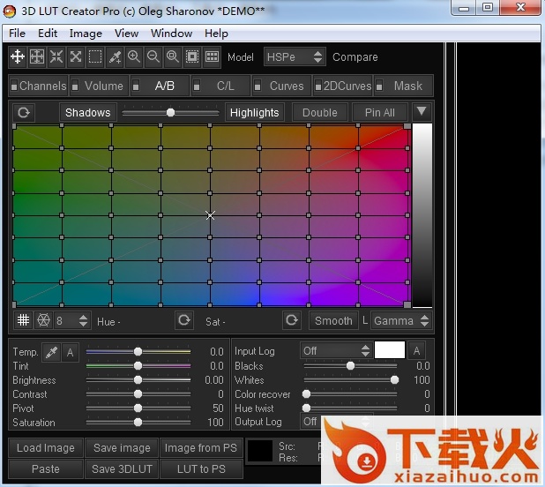Click the Shadows-Highlights slider handle
Screen dimensions: 545x487
tap(170, 113)
